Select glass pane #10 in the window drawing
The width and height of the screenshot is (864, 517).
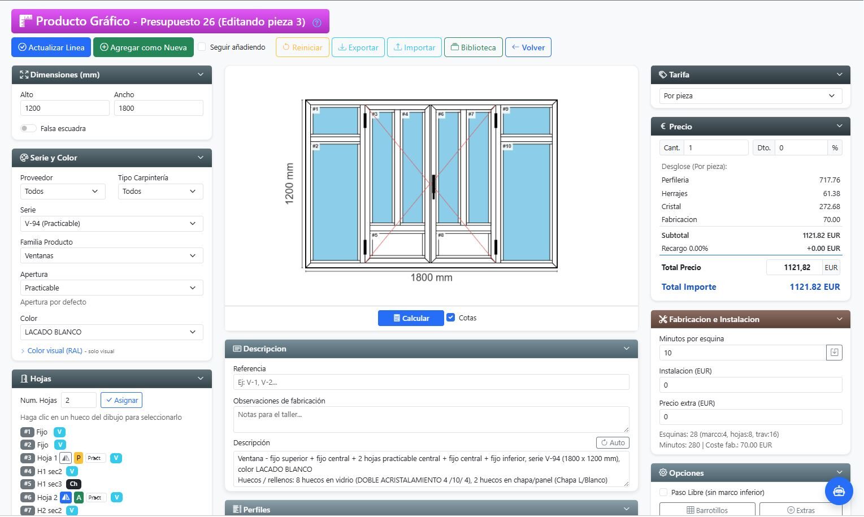pos(526,202)
